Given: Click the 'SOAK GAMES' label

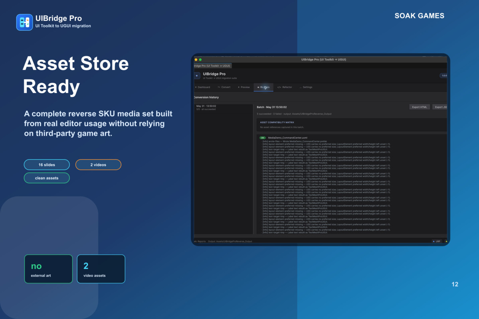Looking at the screenshot, I should point(420,16).
